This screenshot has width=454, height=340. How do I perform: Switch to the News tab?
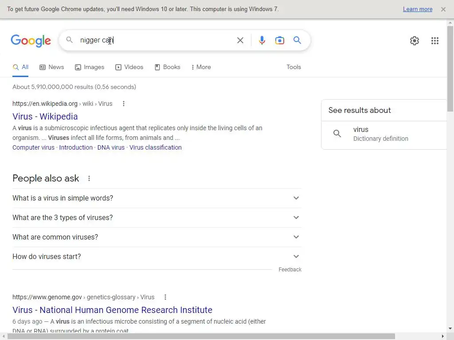51,67
